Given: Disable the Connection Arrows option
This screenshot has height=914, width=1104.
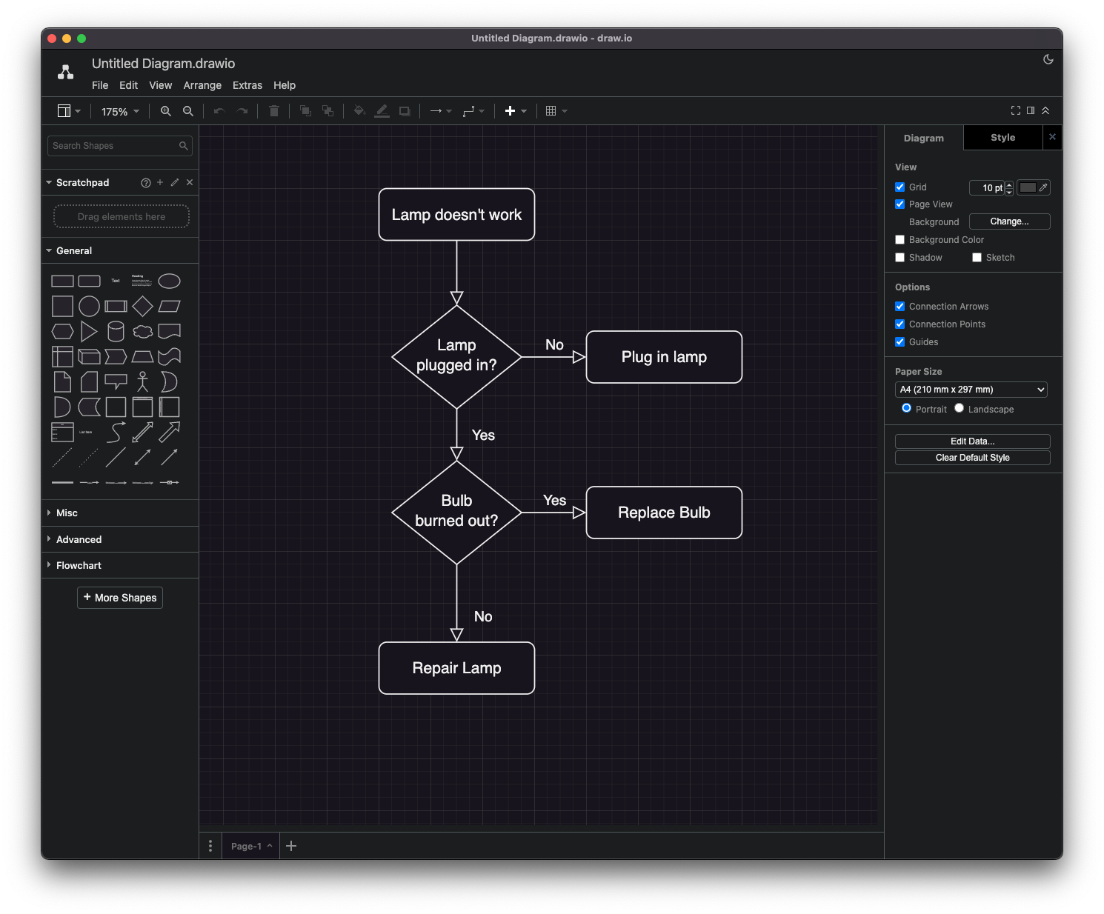Looking at the screenshot, I should (x=900, y=306).
